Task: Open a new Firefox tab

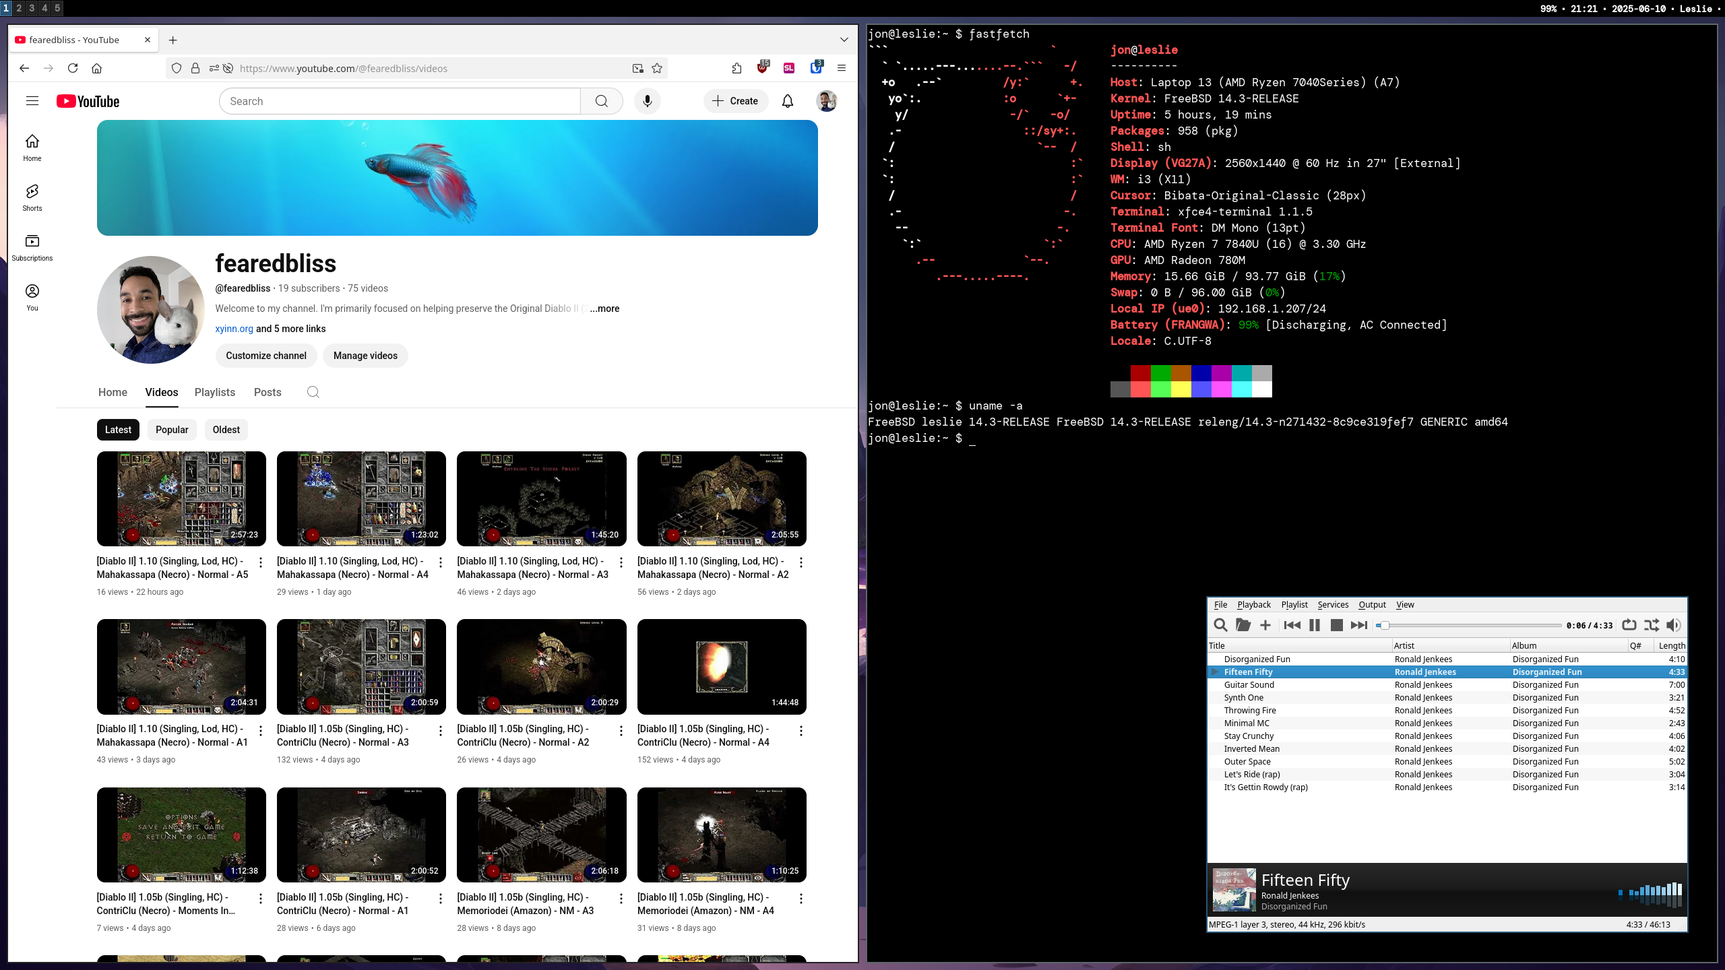Action: tap(172, 40)
